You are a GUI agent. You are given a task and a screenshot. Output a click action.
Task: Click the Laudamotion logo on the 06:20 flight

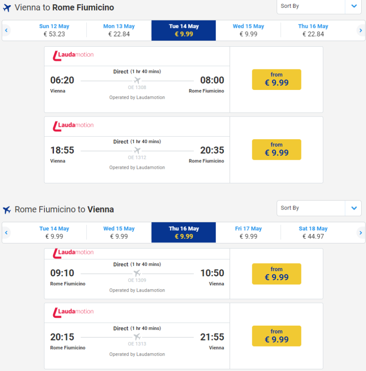click(x=73, y=55)
